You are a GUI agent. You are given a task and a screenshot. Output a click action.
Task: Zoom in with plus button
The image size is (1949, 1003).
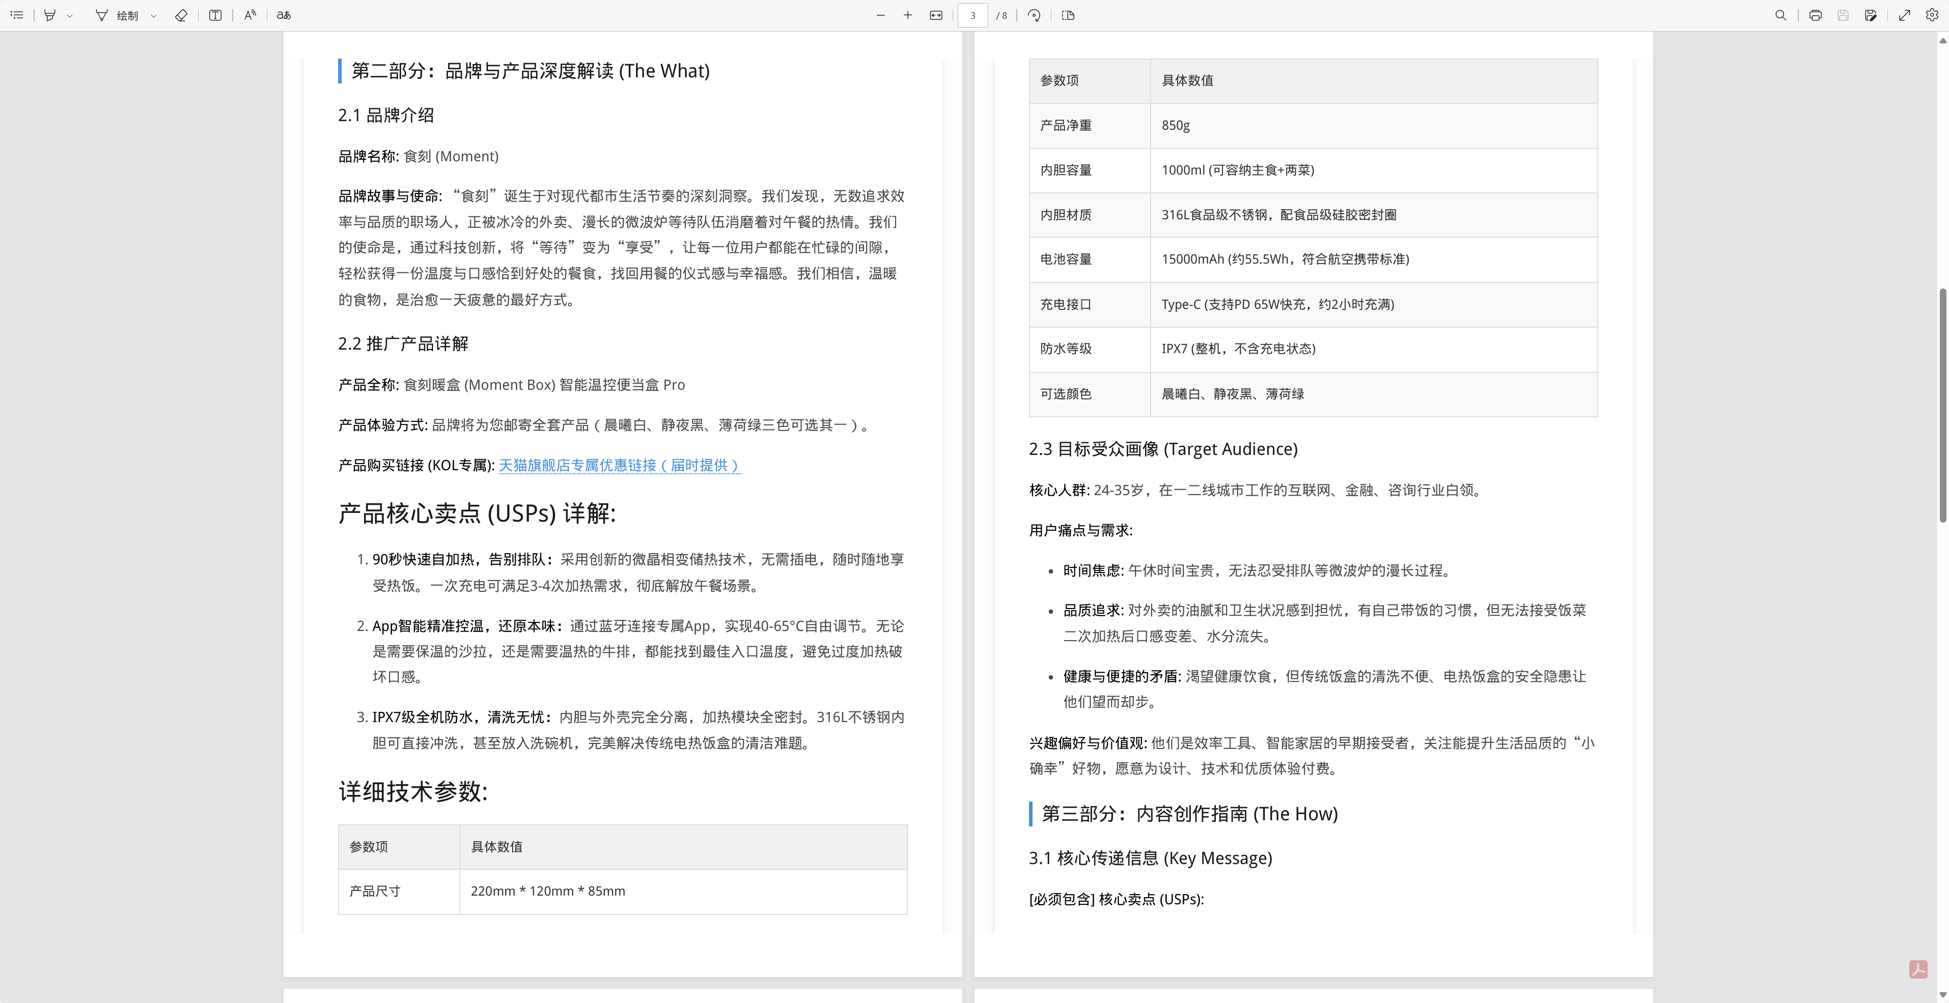click(908, 15)
